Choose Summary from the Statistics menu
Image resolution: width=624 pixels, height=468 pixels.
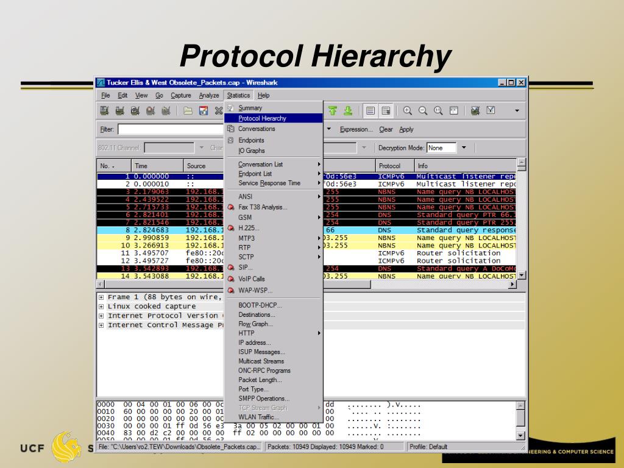274,108
